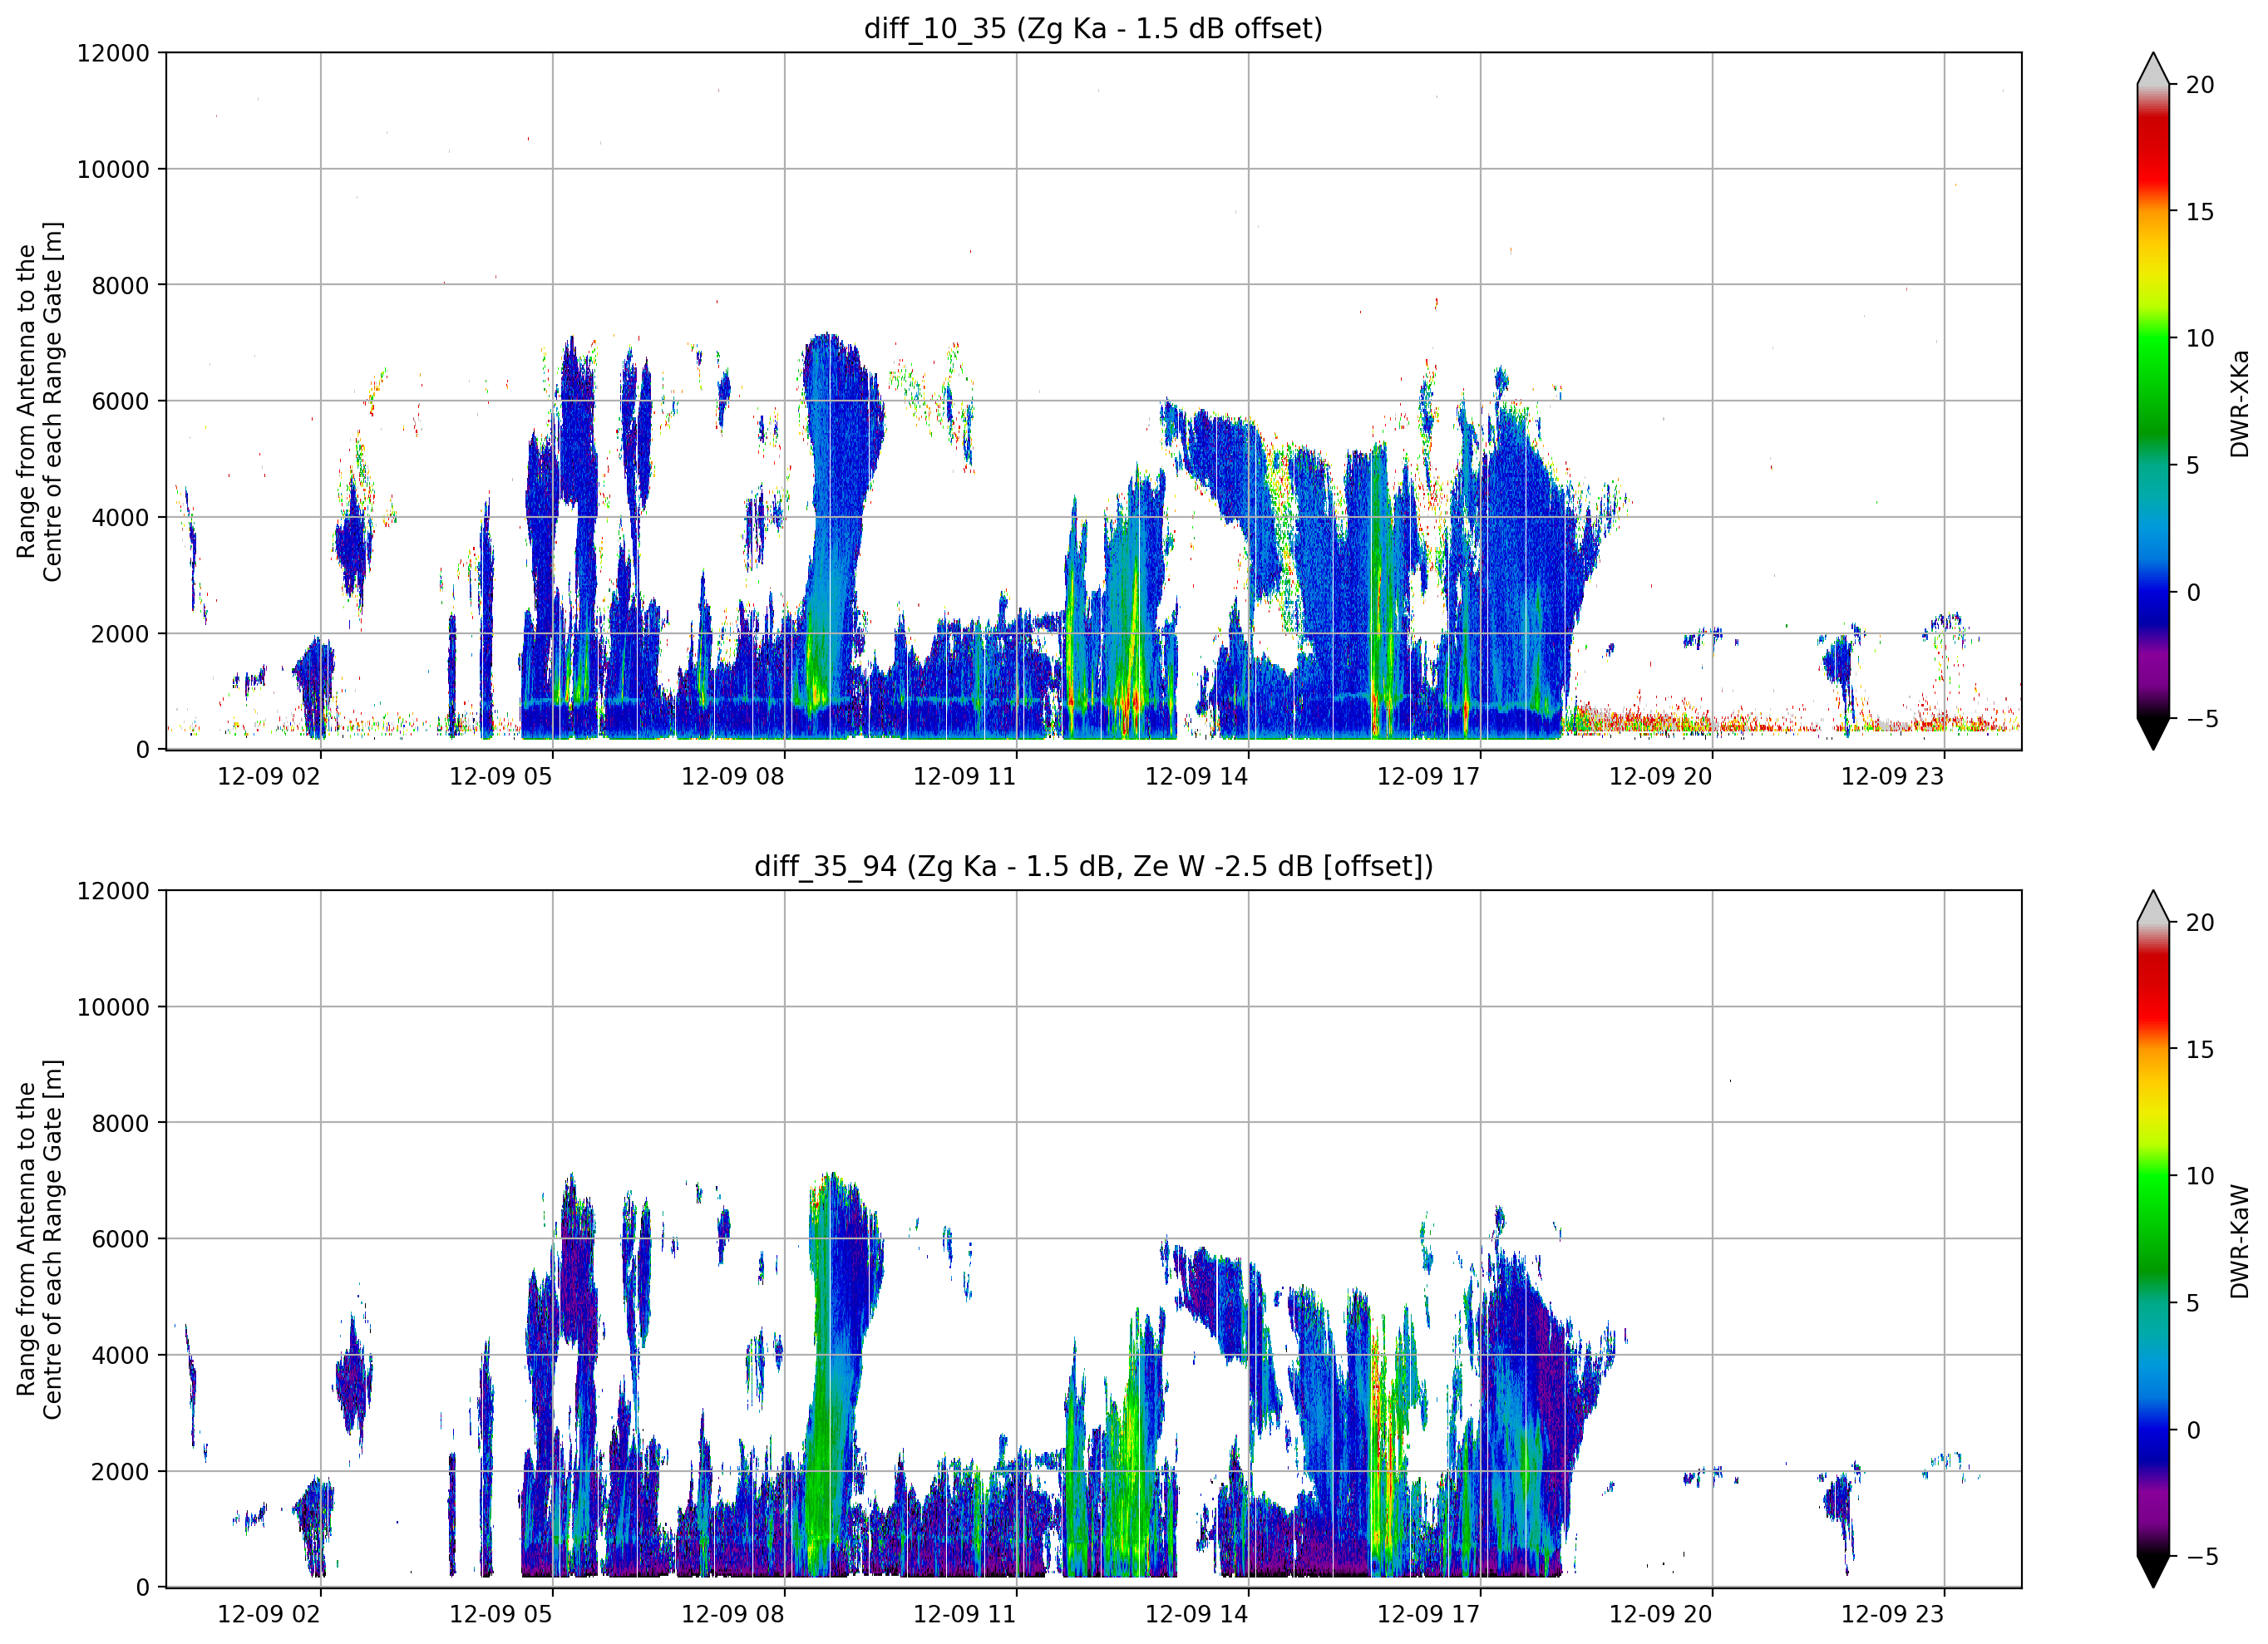Click the 10000 y-tick of top plot
2268x1644 pixels.
click(x=113, y=170)
